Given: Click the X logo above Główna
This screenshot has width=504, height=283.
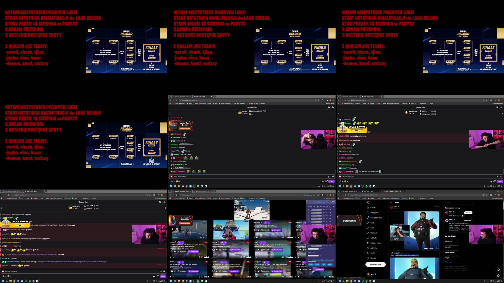Looking at the screenshot, I should [x=368, y=202].
